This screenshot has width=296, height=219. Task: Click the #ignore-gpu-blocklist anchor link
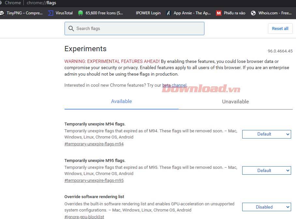pyautogui.click(x=84, y=217)
